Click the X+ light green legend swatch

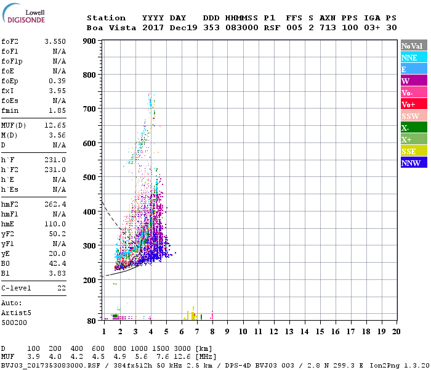coord(413,139)
